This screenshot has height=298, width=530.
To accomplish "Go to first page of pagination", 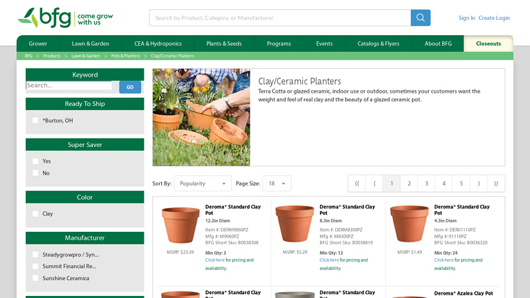I will 357,183.
